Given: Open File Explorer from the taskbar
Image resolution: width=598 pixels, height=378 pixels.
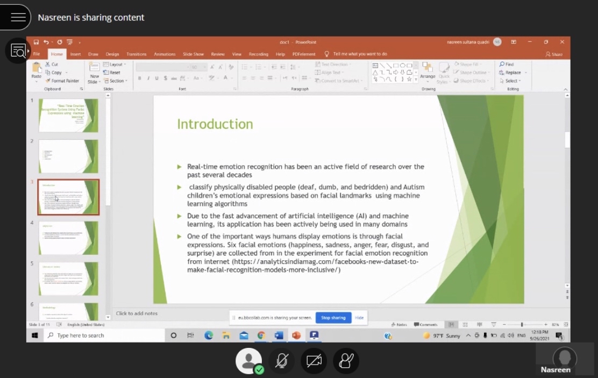Looking at the screenshot, I should click(x=226, y=336).
